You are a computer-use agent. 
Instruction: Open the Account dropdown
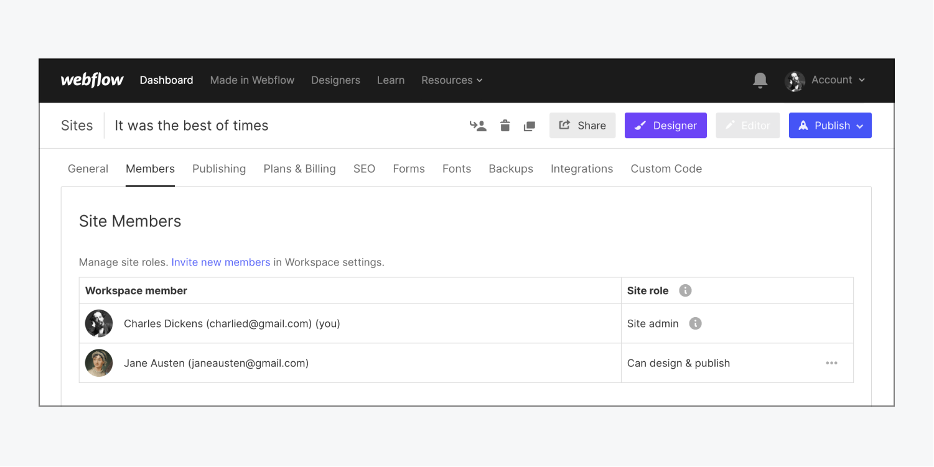tap(825, 80)
